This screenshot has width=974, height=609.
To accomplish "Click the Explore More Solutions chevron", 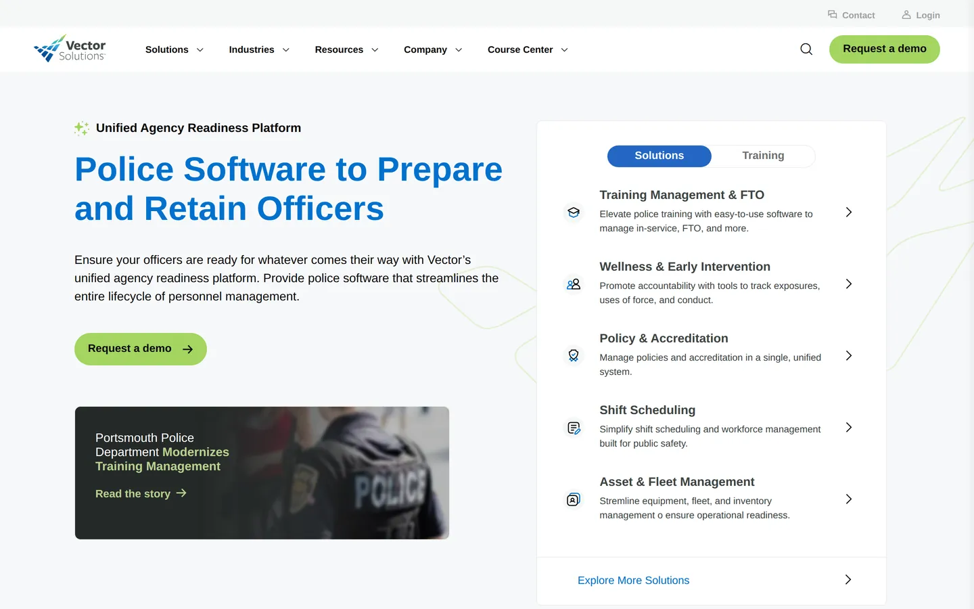I will (x=848, y=580).
